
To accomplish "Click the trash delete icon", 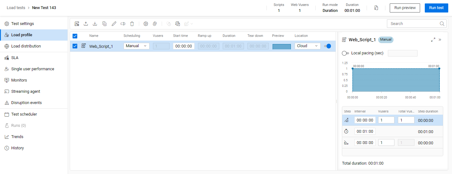I will (132, 24).
